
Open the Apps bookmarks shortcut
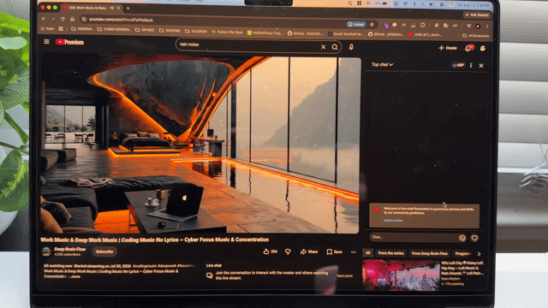click(x=47, y=28)
